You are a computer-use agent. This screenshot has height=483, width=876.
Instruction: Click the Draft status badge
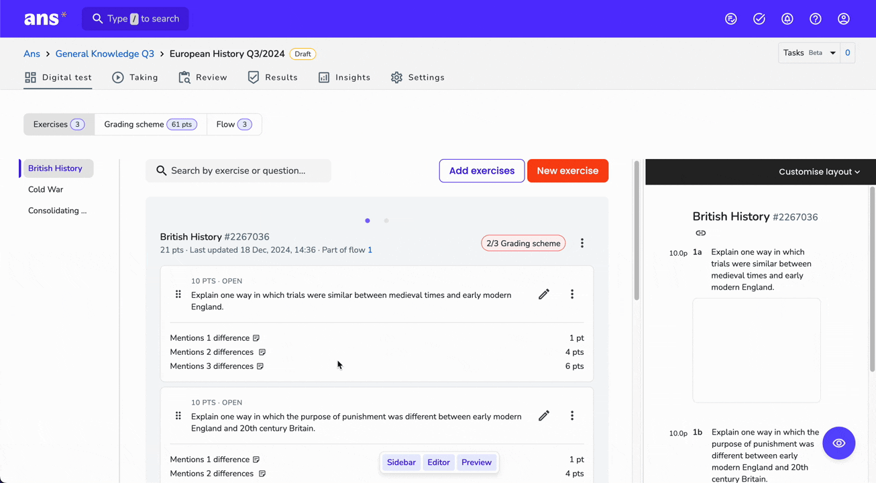tap(303, 54)
